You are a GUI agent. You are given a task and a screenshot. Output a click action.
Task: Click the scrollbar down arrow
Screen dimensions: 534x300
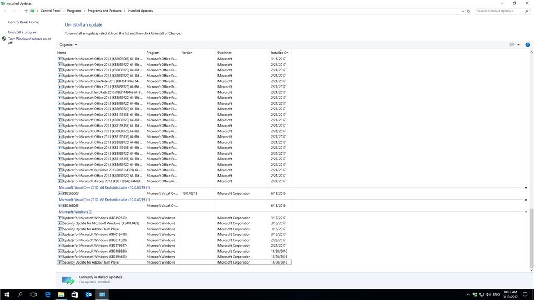coord(531,270)
